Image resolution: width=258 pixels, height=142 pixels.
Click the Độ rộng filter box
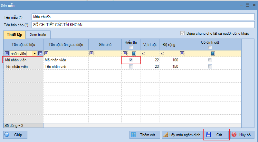[x=172, y=53]
